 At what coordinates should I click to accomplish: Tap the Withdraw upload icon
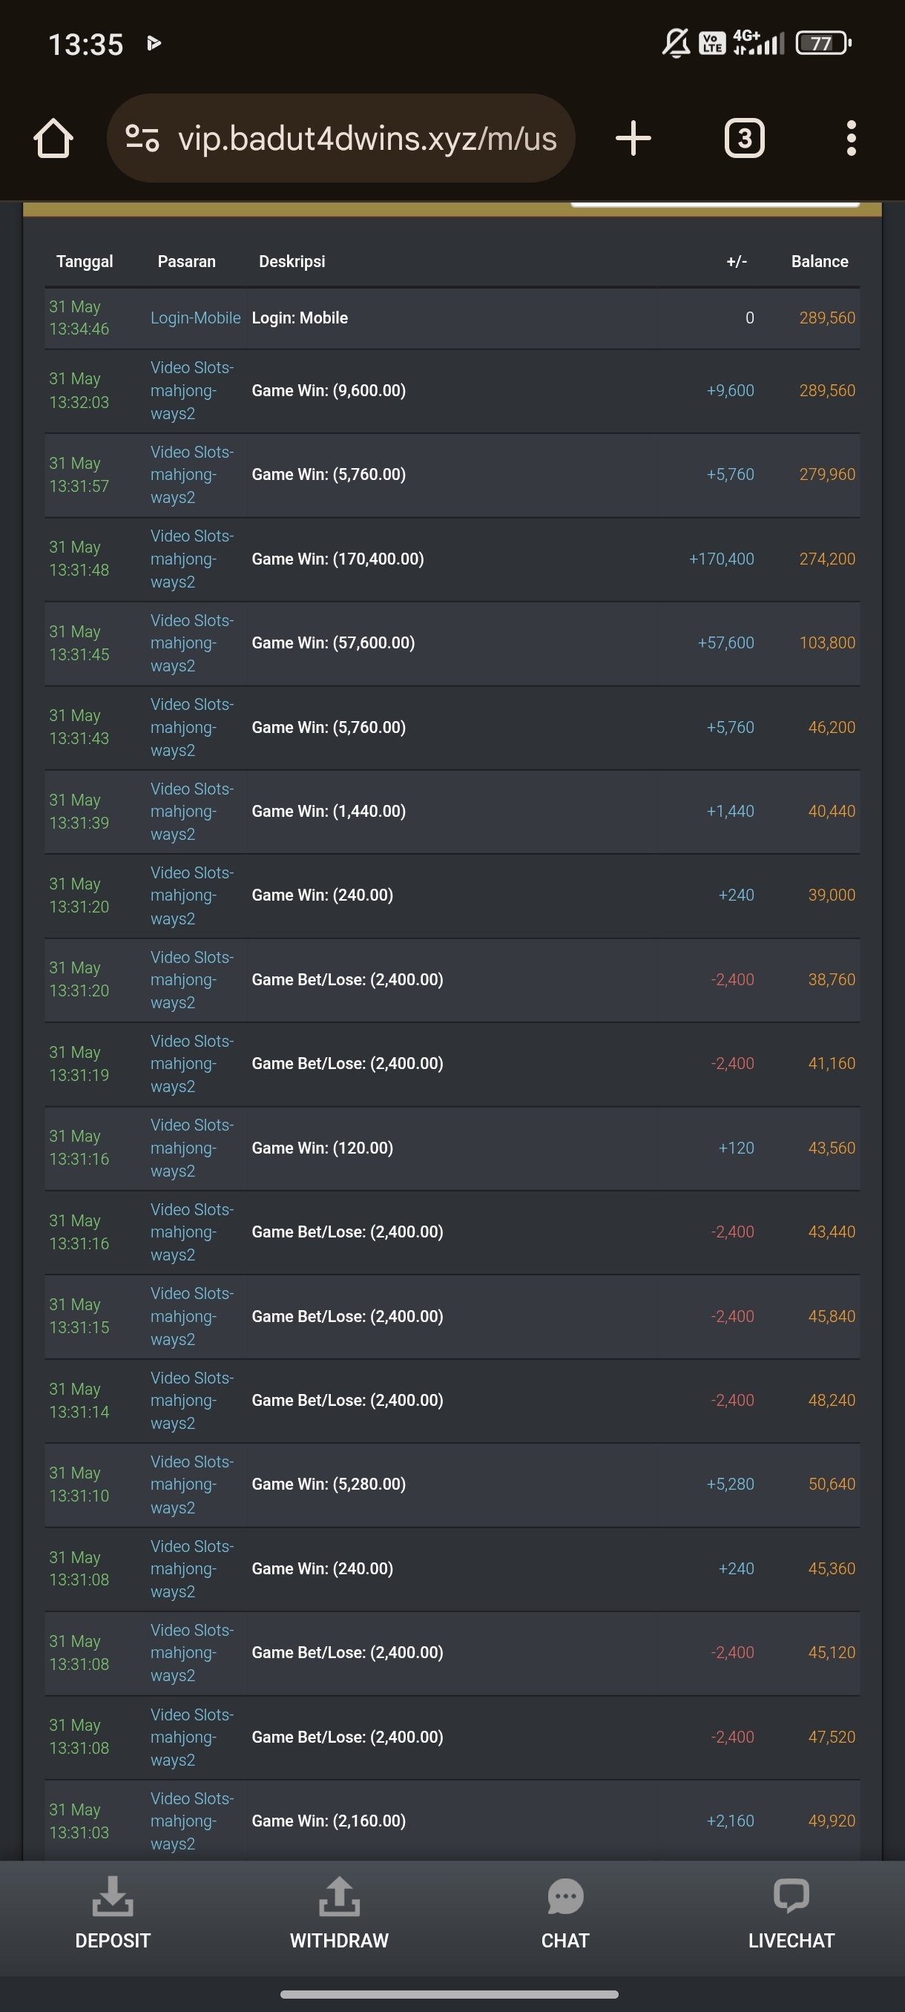pos(339,1896)
